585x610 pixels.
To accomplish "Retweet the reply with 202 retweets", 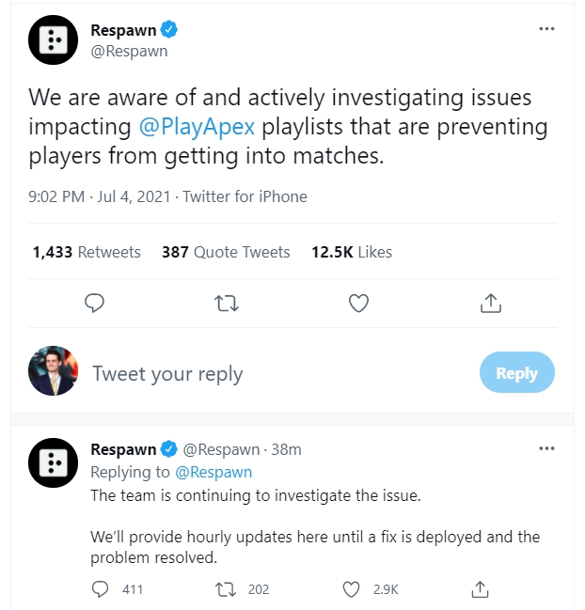I will coord(227,589).
